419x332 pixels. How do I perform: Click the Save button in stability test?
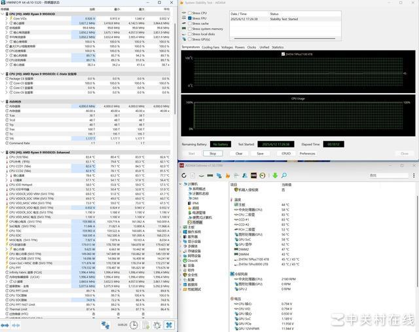[x=261, y=153]
